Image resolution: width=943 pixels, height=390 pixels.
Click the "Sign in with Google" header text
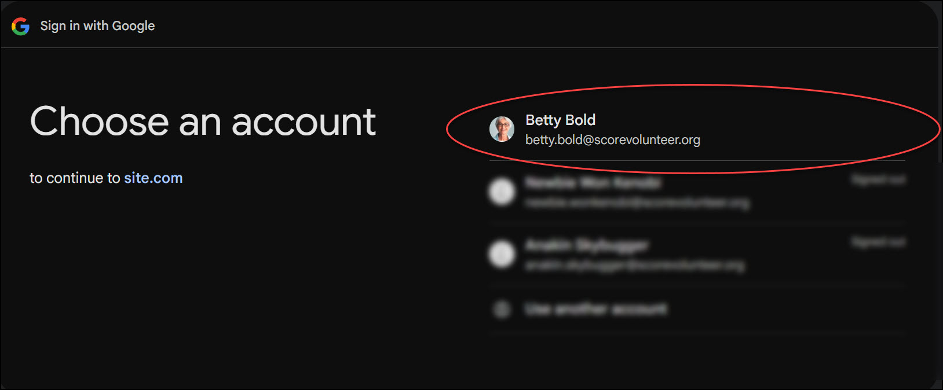(x=97, y=26)
